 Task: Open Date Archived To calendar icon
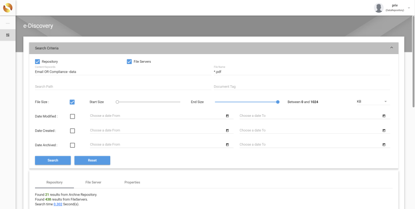(x=384, y=145)
